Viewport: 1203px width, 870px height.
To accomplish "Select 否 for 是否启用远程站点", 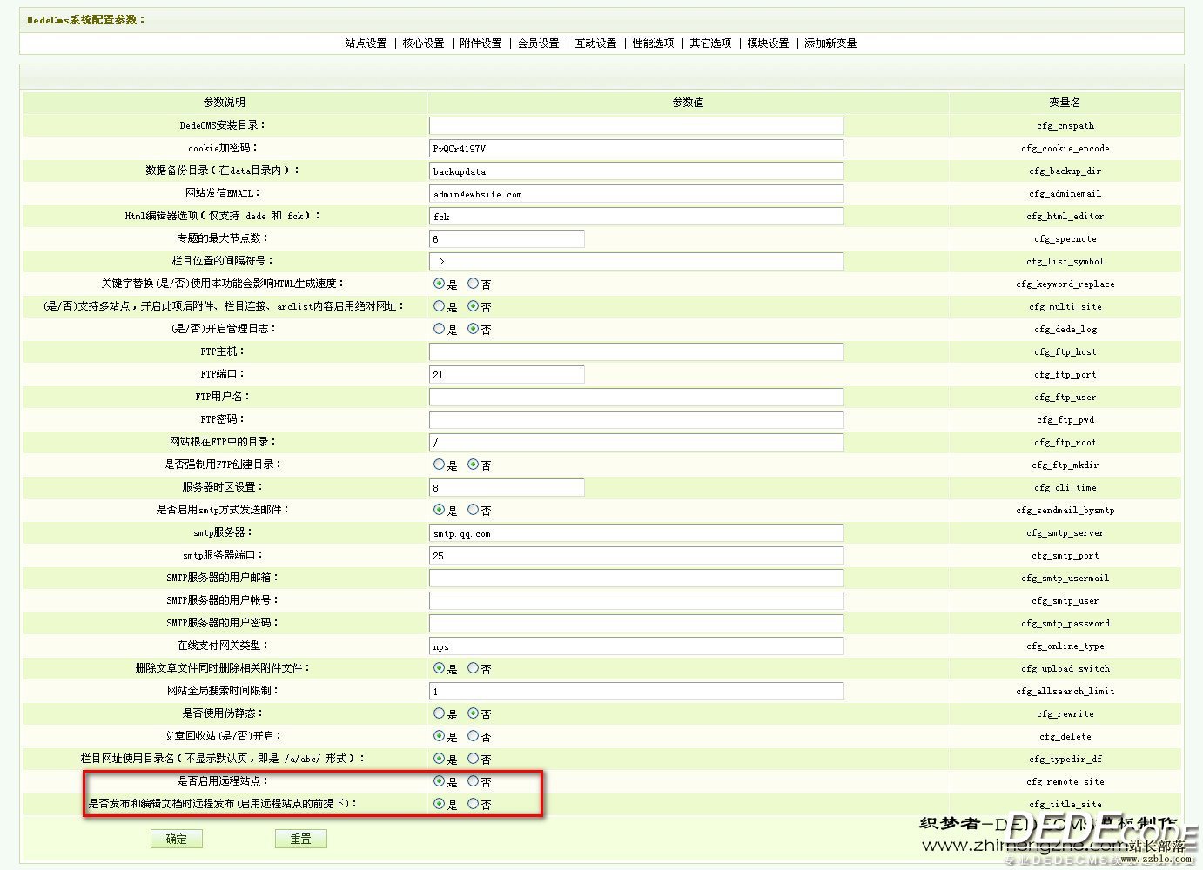I will pyautogui.click(x=473, y=781).
